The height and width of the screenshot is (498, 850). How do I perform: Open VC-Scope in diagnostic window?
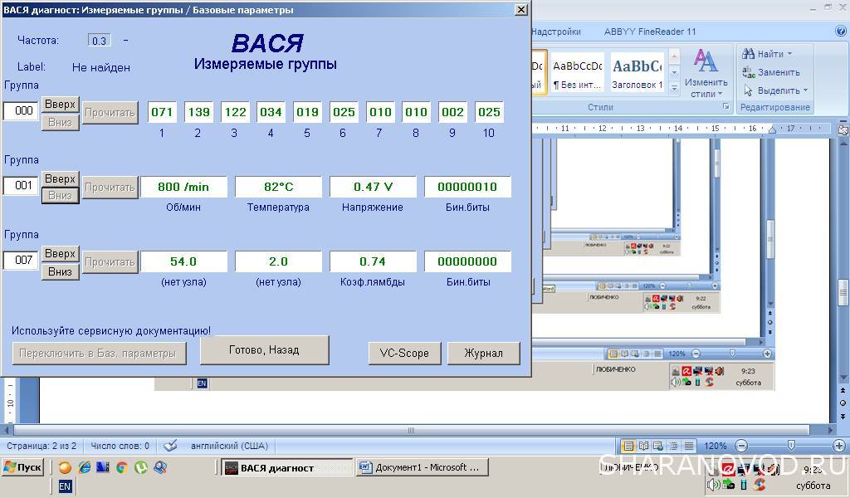[x=404, y=353]
